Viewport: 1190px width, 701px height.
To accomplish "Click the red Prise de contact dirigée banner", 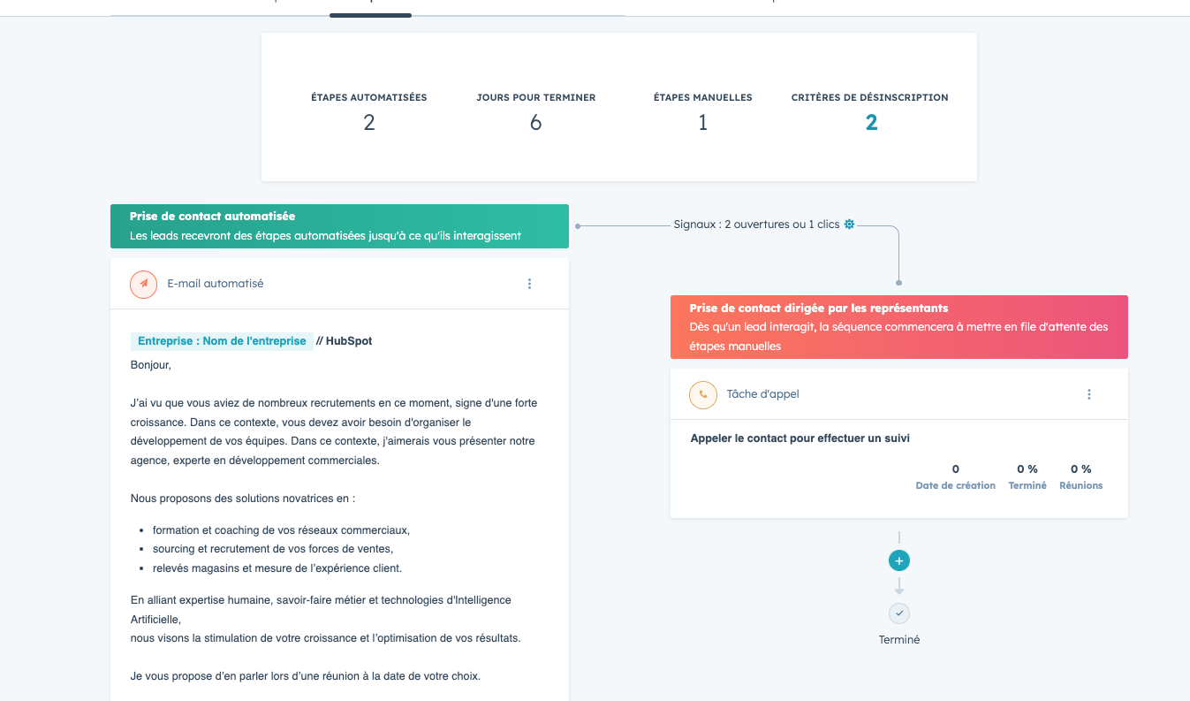I will (x=898, y=327).
